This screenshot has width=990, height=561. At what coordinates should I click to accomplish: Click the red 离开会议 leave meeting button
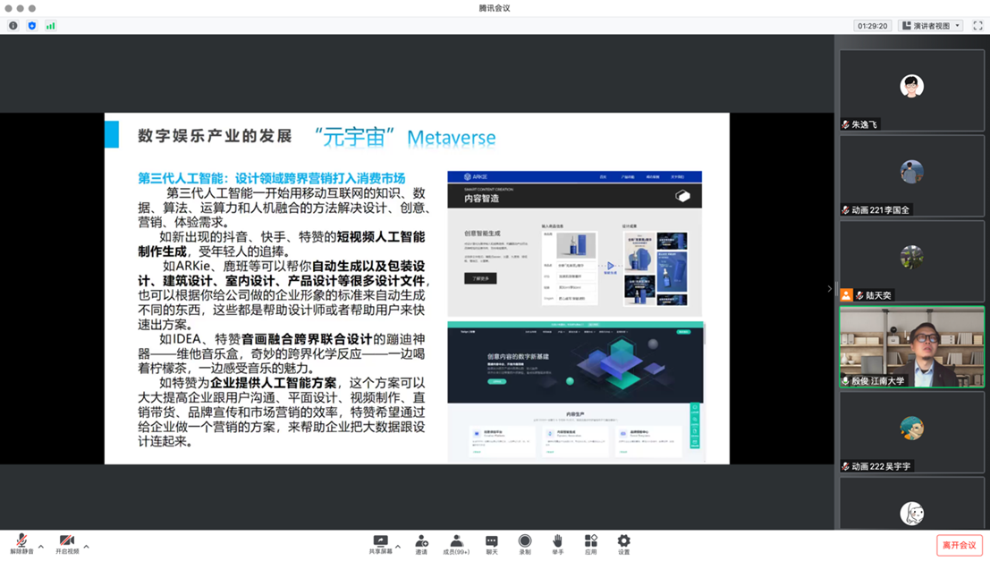coord(959,545)
